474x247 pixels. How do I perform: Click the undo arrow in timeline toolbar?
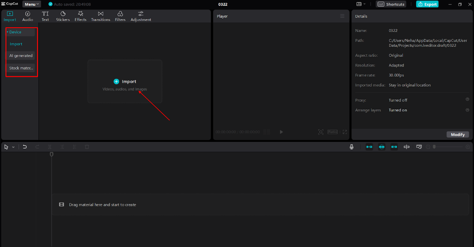25,147
